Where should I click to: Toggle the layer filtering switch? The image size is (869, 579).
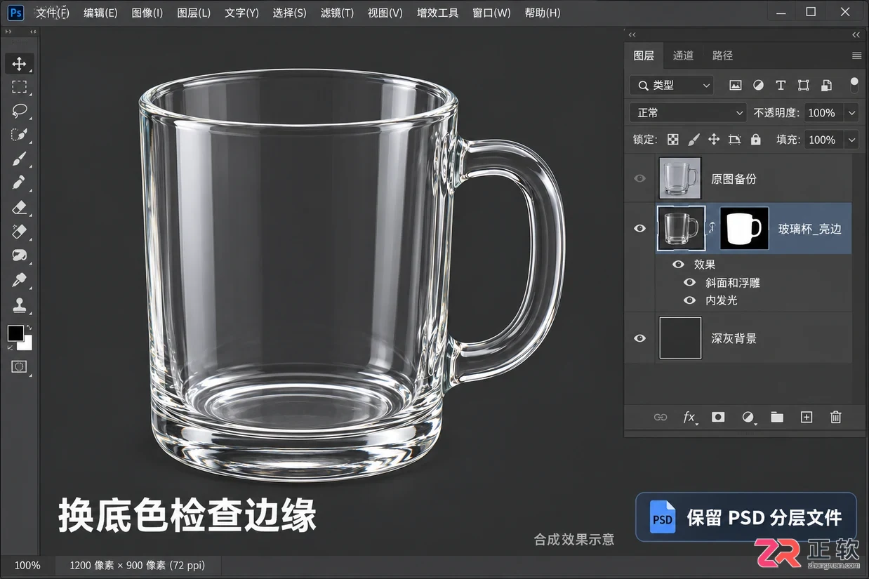pyautogui.click(x=854, y=85)
